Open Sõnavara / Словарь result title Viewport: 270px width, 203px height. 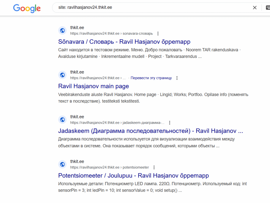click(124, 42)
